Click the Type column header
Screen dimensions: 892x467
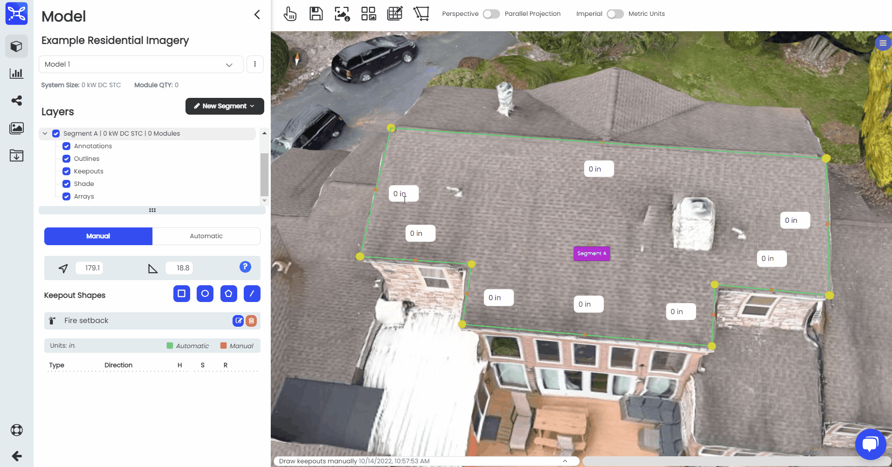click(x=57, y=365)
